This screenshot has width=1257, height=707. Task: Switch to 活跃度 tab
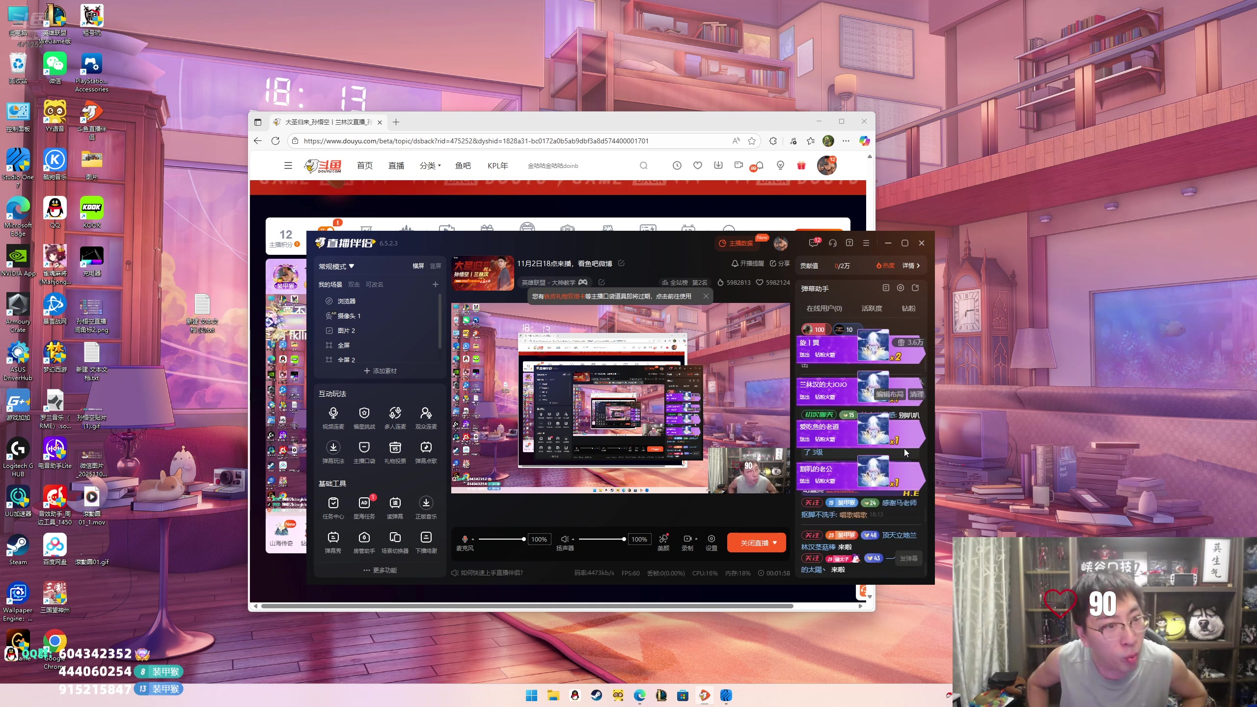pyautogui.click(x=872, y=308)
